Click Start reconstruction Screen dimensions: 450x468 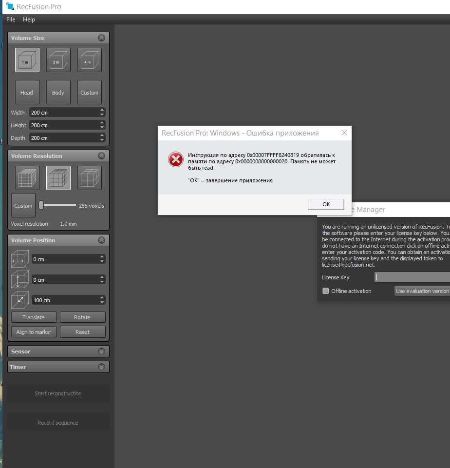[58, 393]
